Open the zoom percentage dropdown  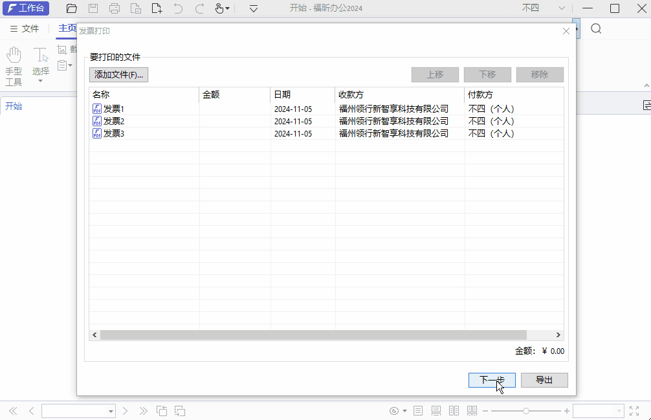coord(619,410)
